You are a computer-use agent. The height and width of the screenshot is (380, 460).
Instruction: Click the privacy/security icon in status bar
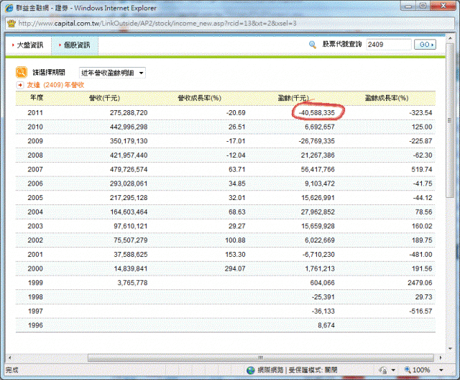pyautogui.click(x=383, y=370)
